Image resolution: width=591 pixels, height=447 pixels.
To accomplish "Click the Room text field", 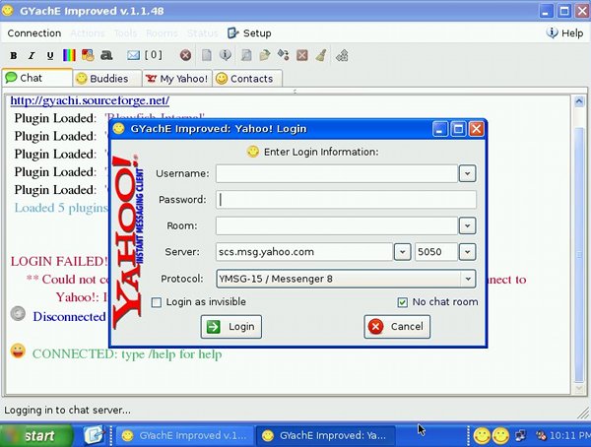I will [x=337, y=225].
